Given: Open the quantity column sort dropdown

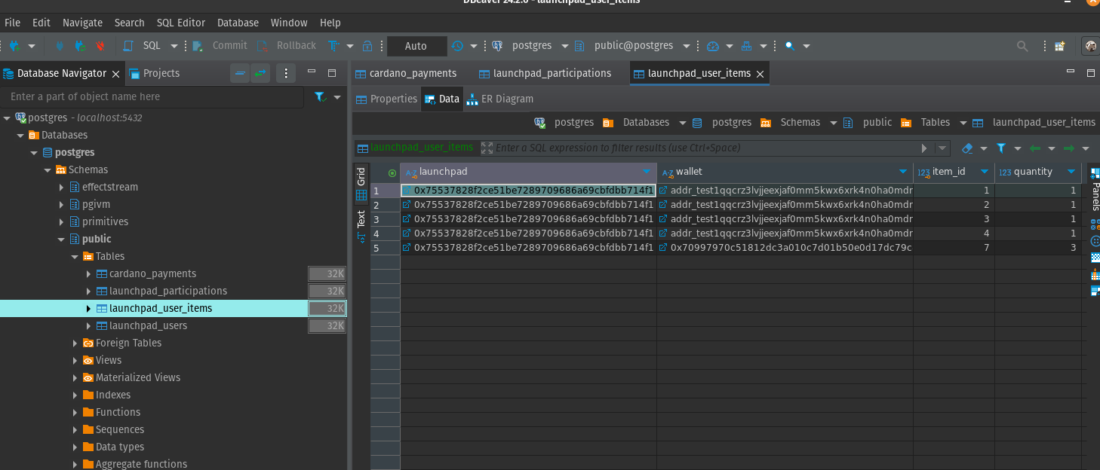Looking at the screenshot, I should coord(1073,172).
